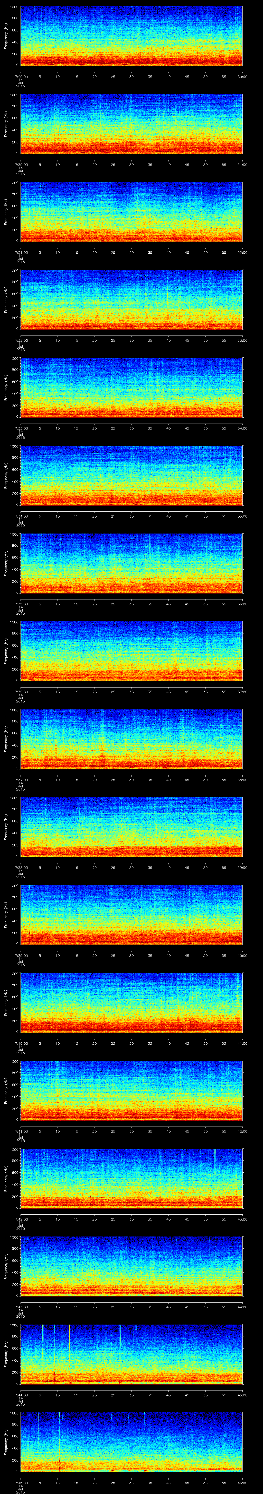Click Frequency (Hz) axis label of the 7:29:00 panel

click(6, 36)
